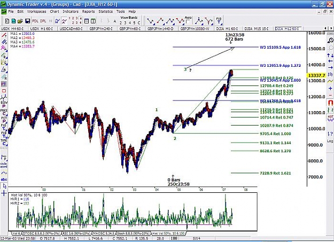Tick the Auto checkbox

(188, 22)
